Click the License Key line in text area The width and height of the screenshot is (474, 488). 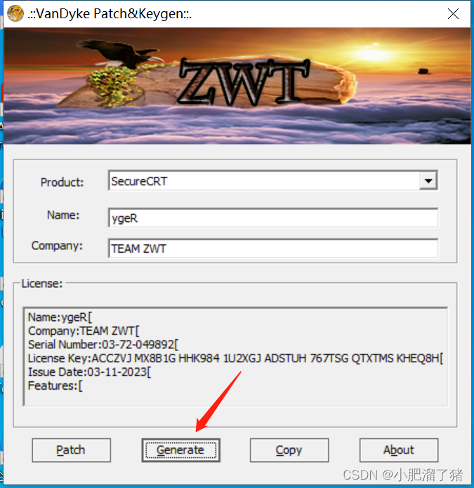pos(236,358)
